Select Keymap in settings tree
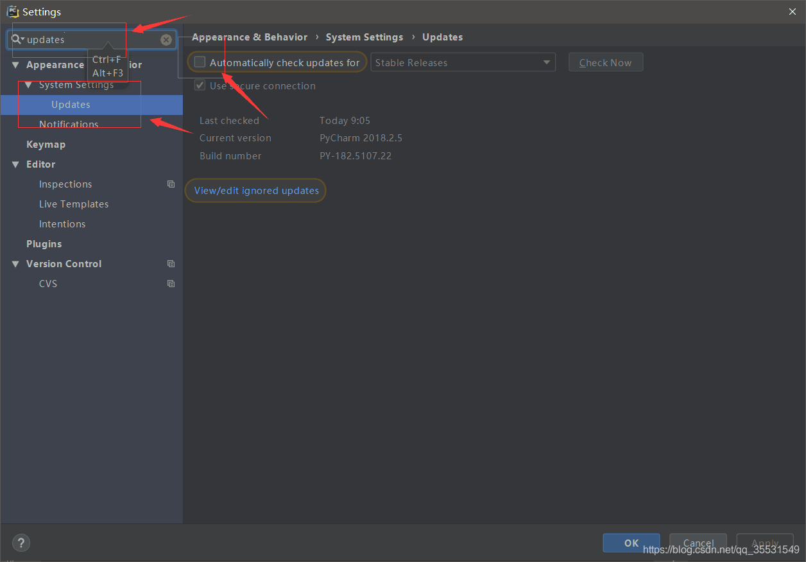 pos(46,145)
